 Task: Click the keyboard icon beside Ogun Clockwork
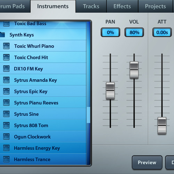pos(6,136)
